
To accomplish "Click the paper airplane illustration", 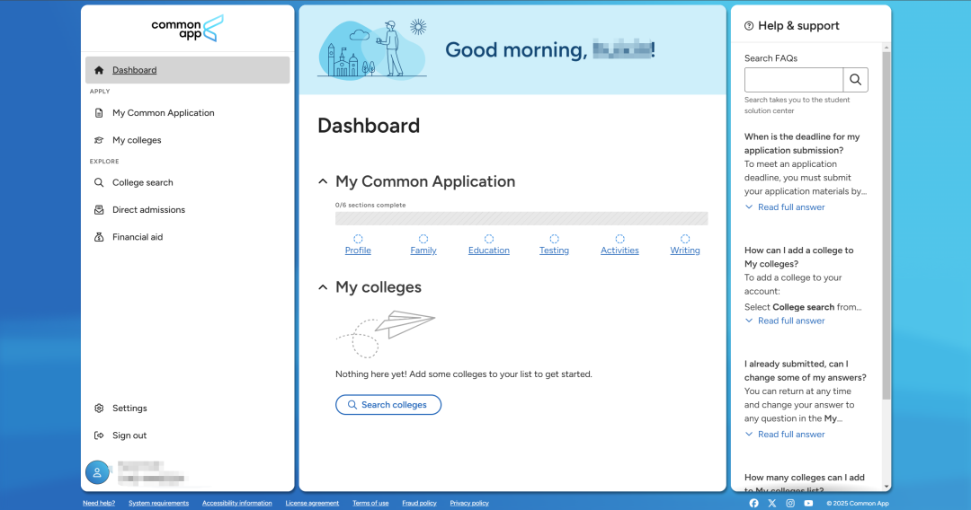I will click(x=385, y=334).
